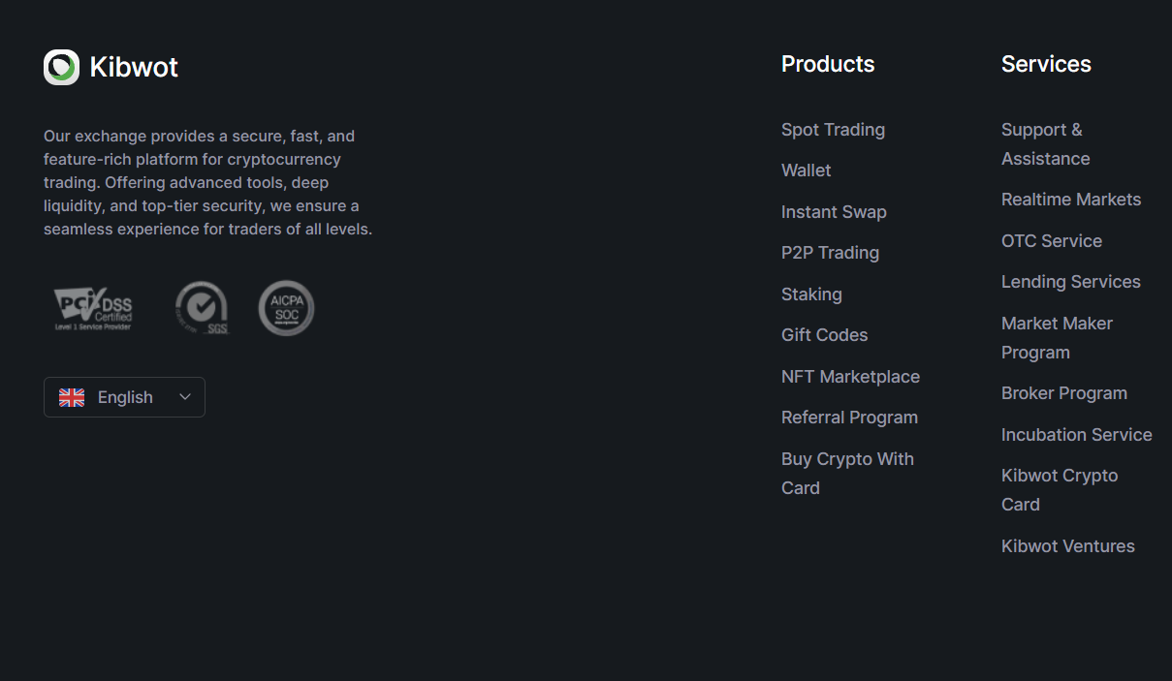Open the English language dropdown
This screenshot has width=1172, height=681.
124,397
